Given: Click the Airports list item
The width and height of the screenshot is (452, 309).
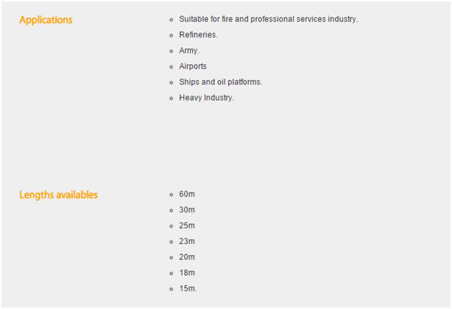Looking at the screenshot, I should coord(192,66).
